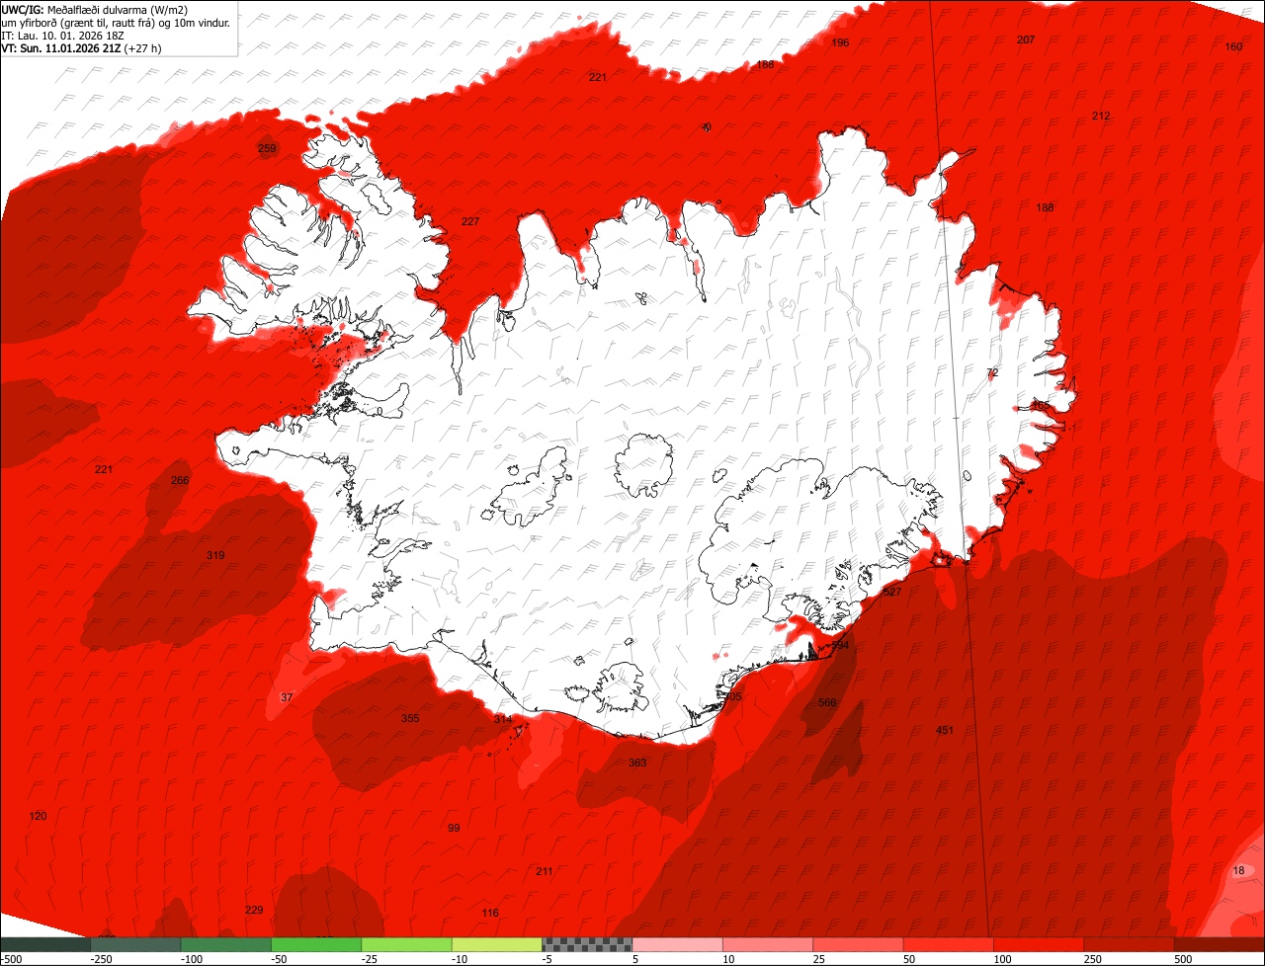Viewport: 1265px width, 966px height.
Task: Select the map value 211
Action: 545,871
